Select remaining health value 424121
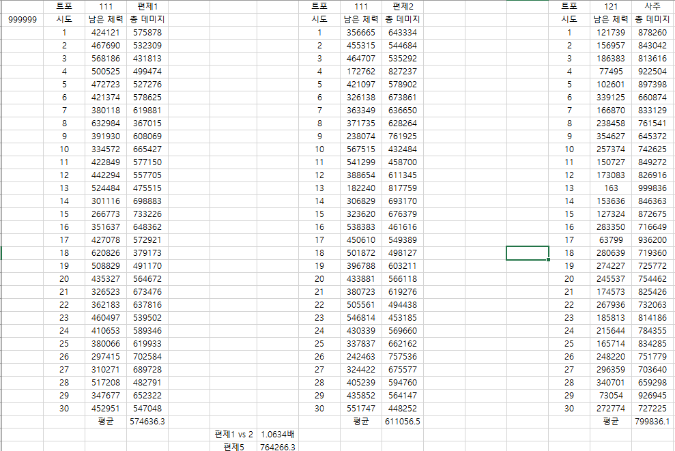The height and width of the screenshot is (451, 675). click(x=106, y=32)
